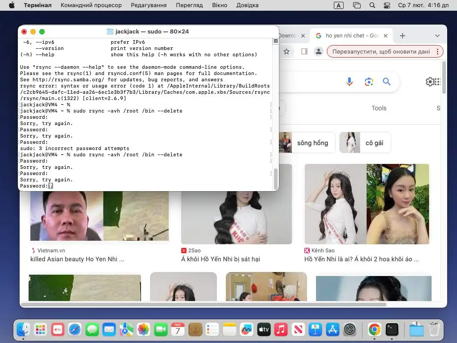Open Stage Manager icon in menu bar
Viewport: 457px width, 343px height.
click(357, 5)
